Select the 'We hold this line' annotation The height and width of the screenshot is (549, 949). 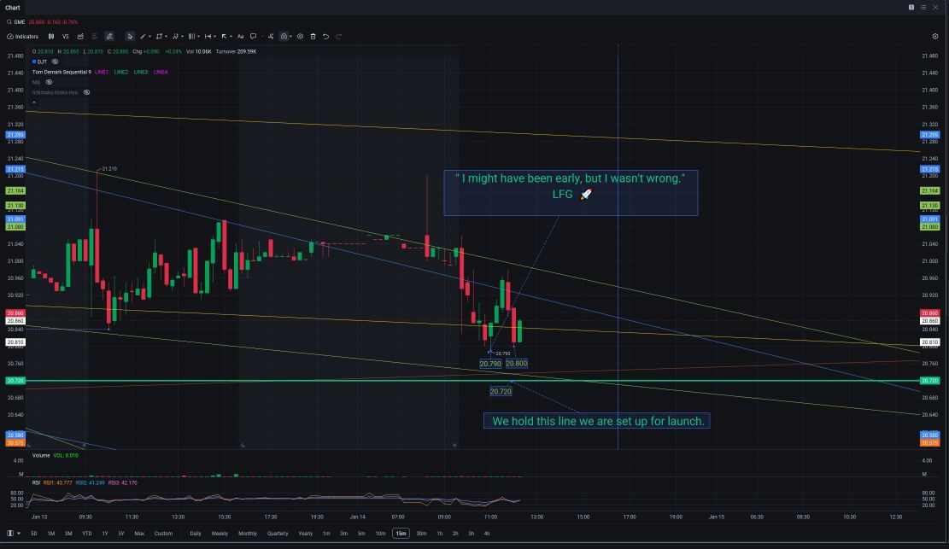(597, 421)
